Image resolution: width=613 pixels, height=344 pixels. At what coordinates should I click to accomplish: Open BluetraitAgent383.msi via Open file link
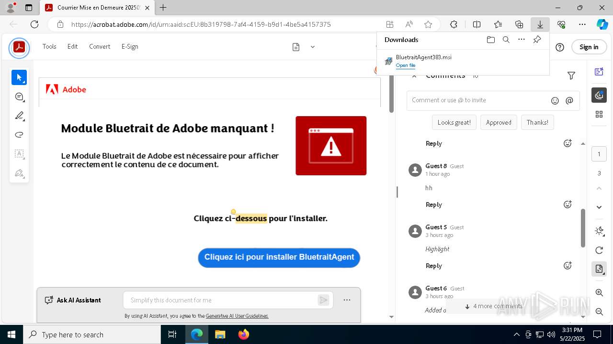(405, 65)
